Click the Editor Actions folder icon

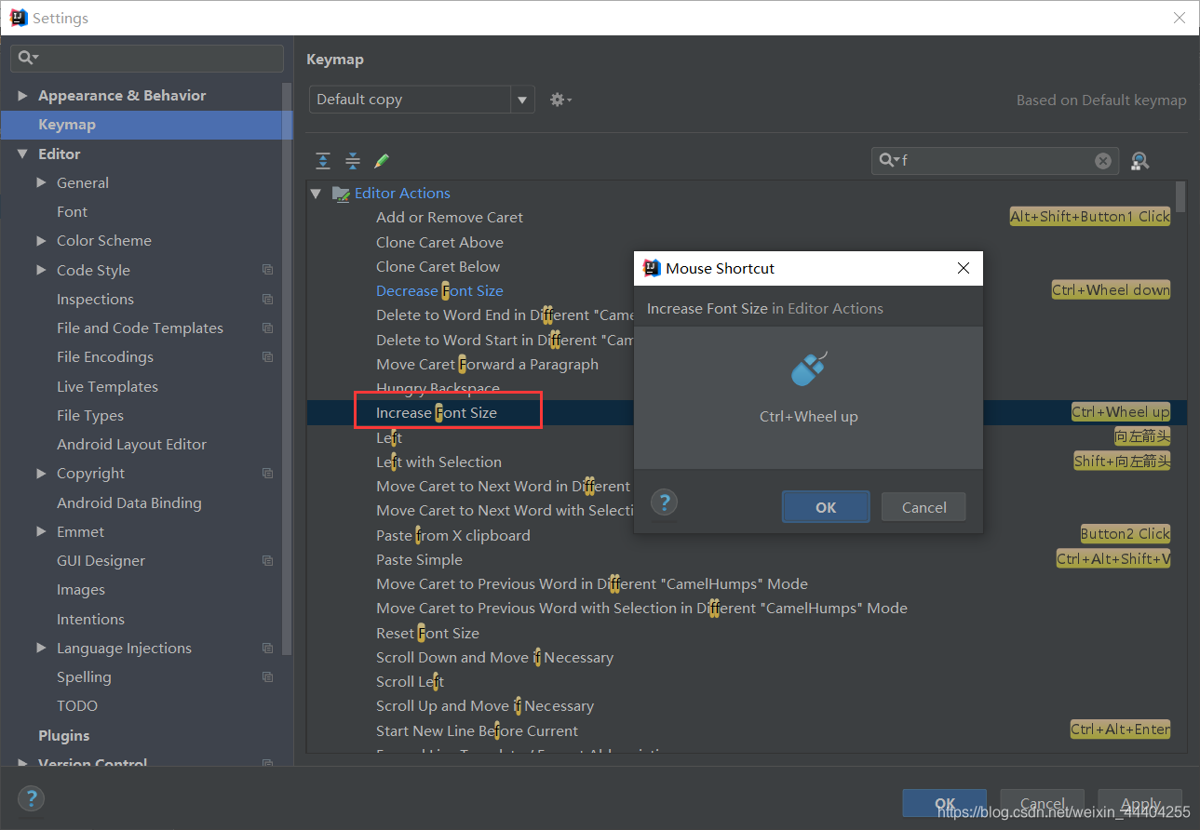tap(341, 194)
